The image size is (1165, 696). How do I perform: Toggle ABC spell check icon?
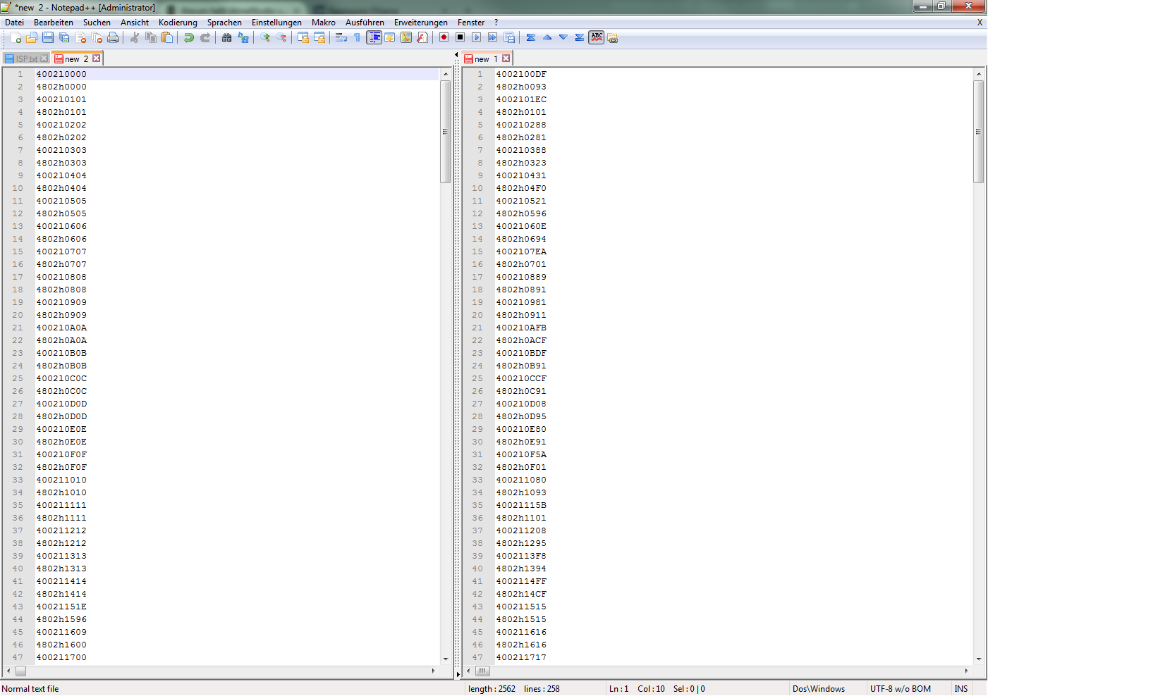click(597, 37)
